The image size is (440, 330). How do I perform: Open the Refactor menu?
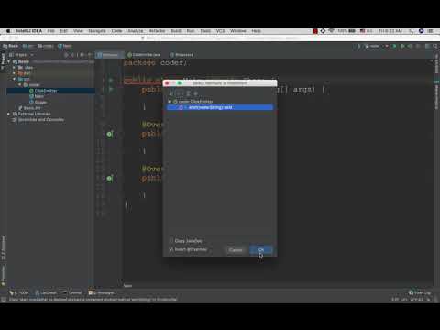[157, 31]
